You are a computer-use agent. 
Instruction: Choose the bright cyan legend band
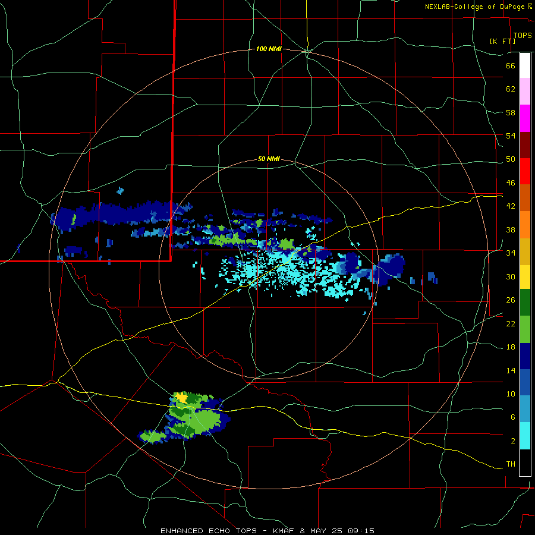click(x=525, y=436)
